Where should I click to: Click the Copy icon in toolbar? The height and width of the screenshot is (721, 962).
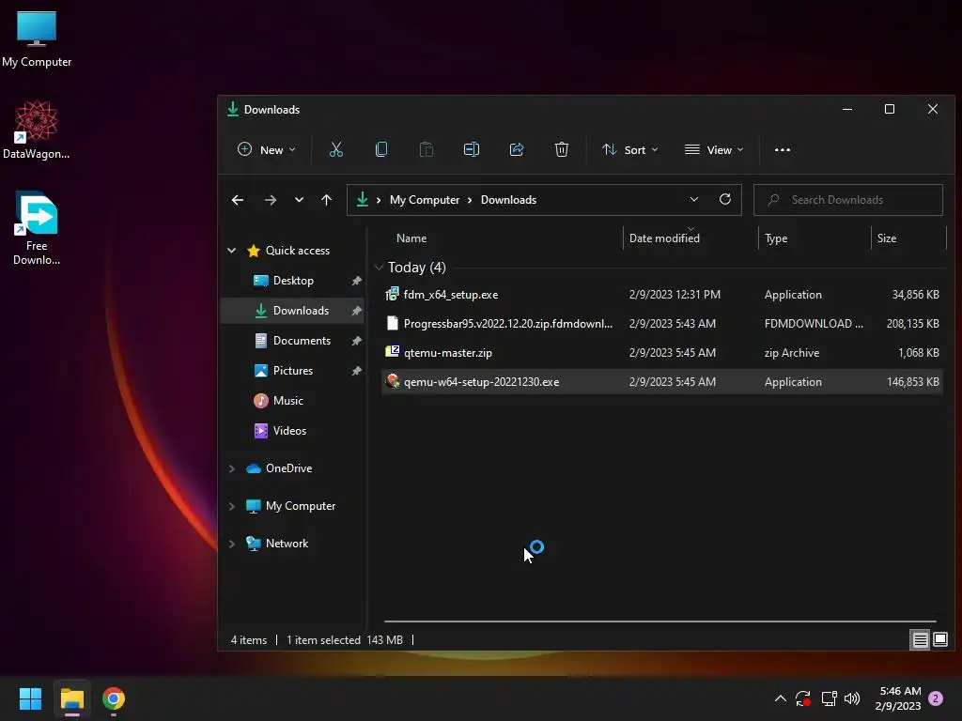pos(381,149)
